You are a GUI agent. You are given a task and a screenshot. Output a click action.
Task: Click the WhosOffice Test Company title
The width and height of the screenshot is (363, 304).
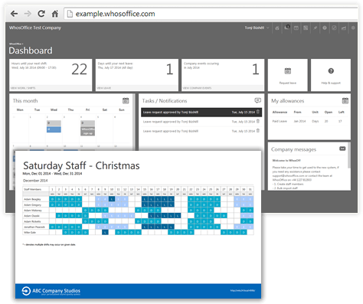pyautogui.click(x=35, y=28)
